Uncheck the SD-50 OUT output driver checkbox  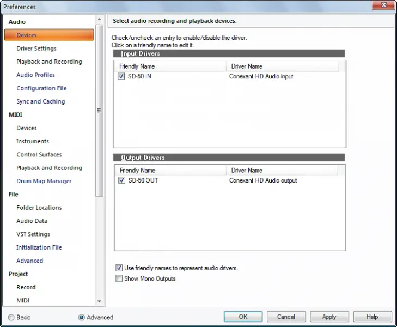click(x=121, y=180)
